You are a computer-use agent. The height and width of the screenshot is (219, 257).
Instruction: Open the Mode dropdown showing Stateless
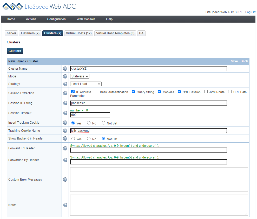(80, 76)
